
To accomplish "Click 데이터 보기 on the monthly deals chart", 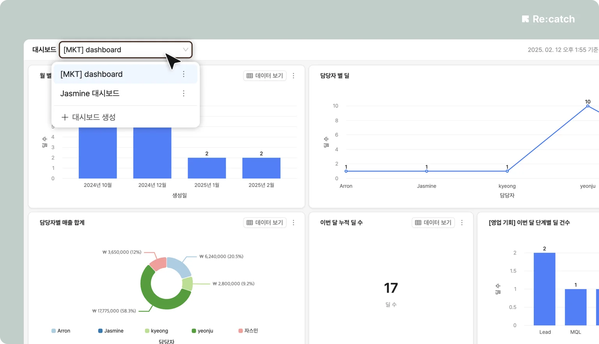I will point(265,76).
